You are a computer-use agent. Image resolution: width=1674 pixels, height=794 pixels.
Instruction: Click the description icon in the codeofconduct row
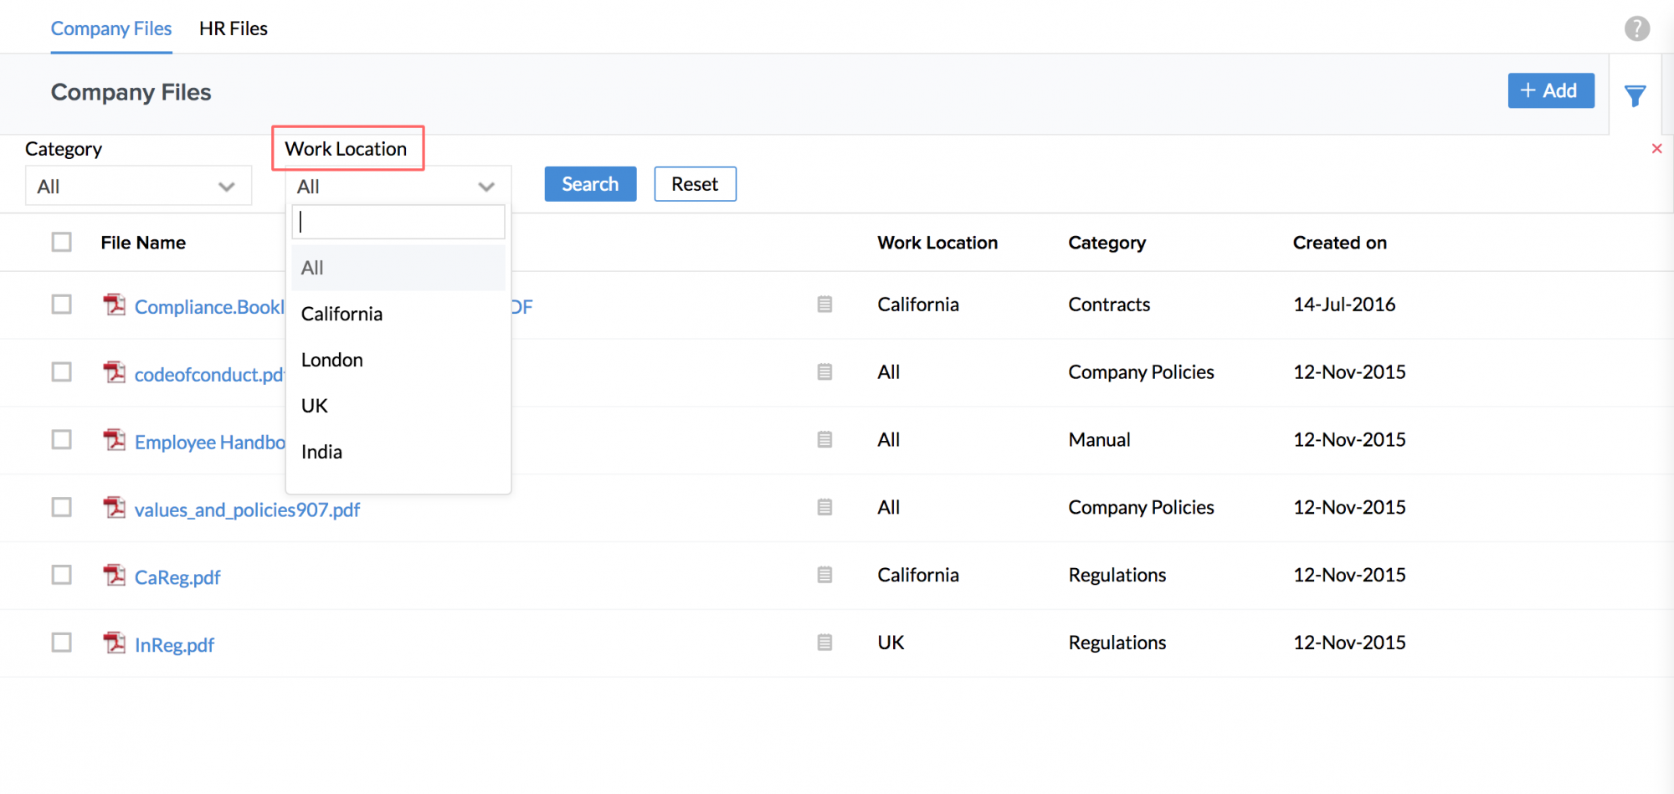824,371
